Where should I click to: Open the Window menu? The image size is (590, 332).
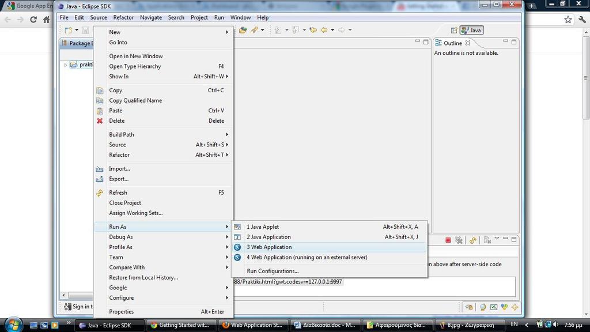coord(240,17)
